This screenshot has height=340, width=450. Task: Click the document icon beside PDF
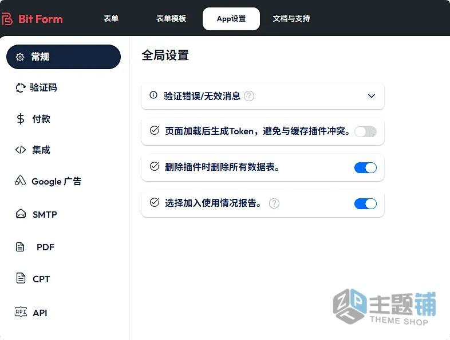(20, 247)
